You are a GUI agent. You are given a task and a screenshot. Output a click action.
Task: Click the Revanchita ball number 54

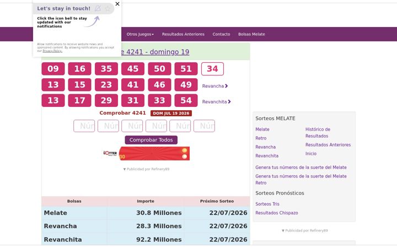coord(186,100)
